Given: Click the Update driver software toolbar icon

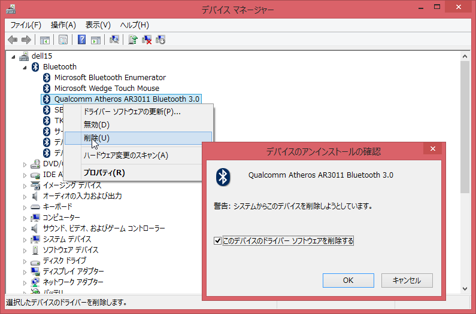Looking at the screenshot, I should point(133,39).
